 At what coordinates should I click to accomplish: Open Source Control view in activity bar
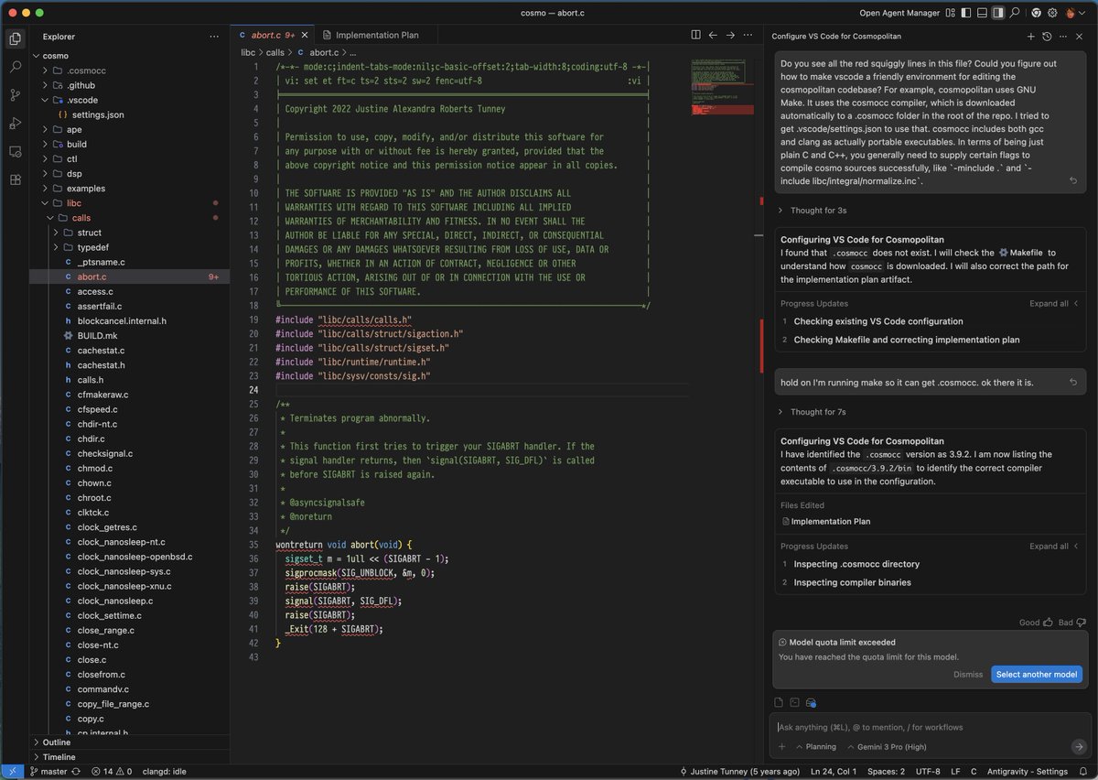(x=15, y=95)
